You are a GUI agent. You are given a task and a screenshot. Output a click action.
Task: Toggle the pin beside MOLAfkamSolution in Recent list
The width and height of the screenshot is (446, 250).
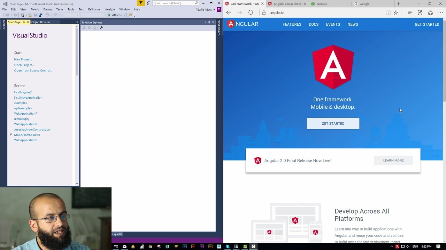[x=11, y=134]
